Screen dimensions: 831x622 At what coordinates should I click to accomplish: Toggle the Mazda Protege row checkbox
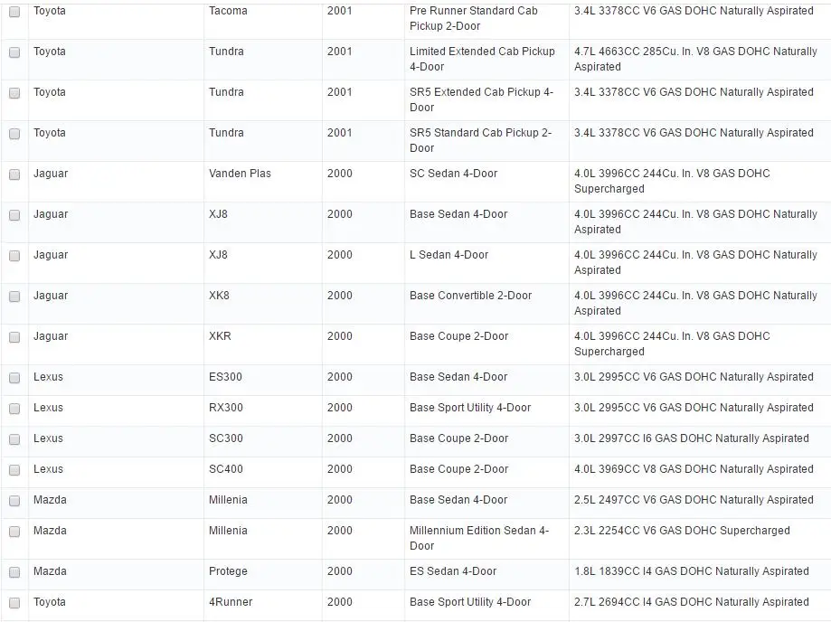(x=14, y=572)
